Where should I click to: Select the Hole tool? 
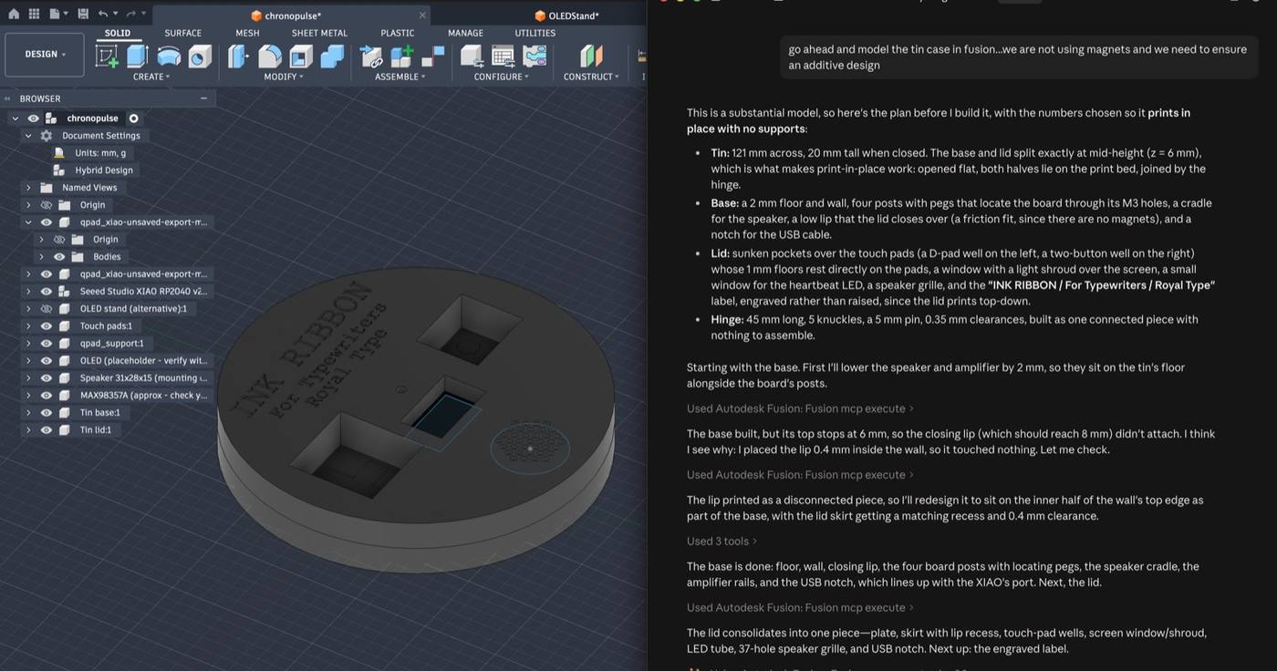(x=200, y=57)
